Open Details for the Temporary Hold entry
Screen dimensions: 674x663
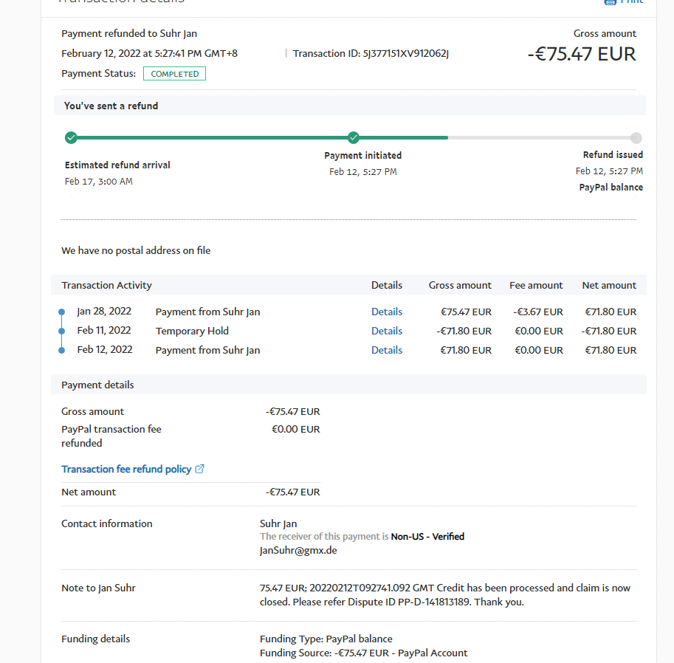tap(386, 331)
